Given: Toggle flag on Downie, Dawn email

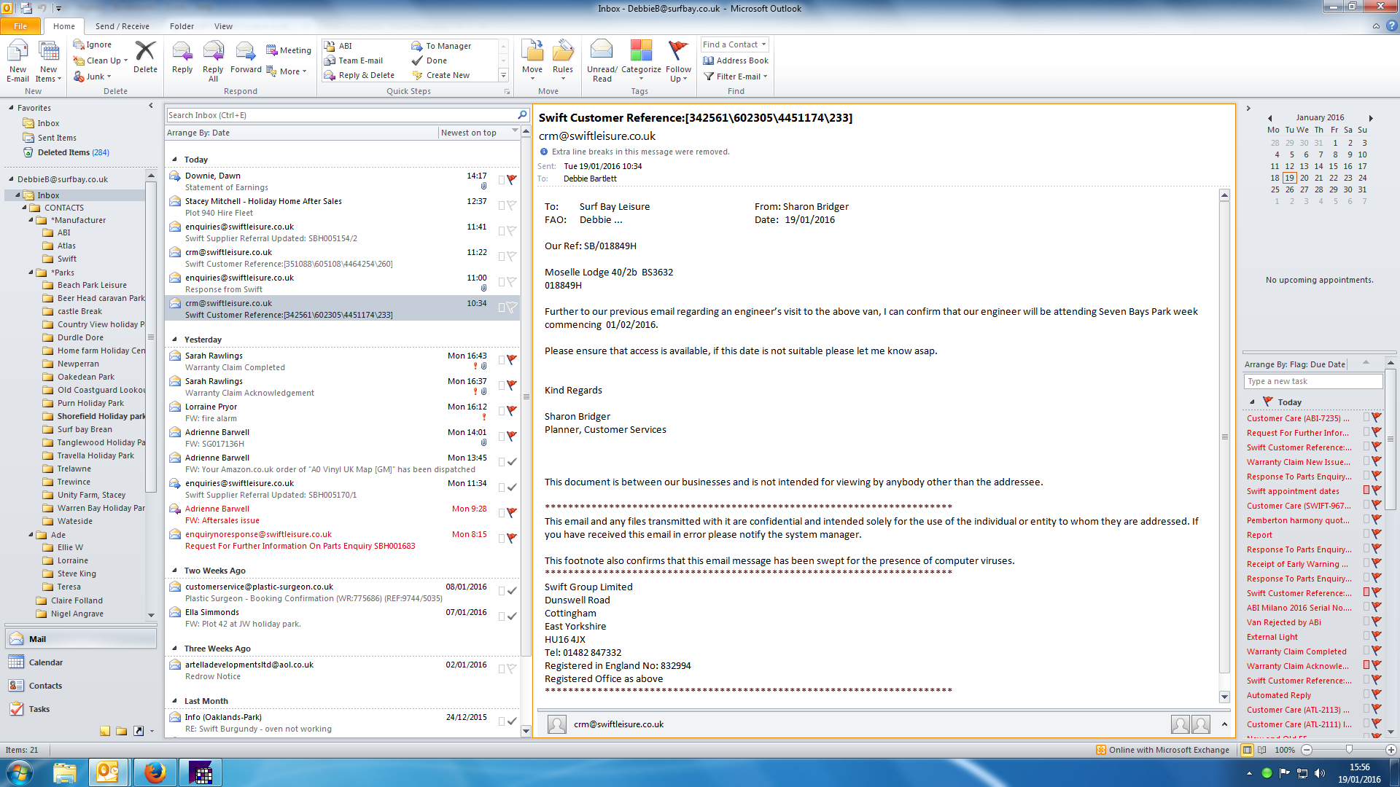Looking at the screenshot, I should click(512, 179).
